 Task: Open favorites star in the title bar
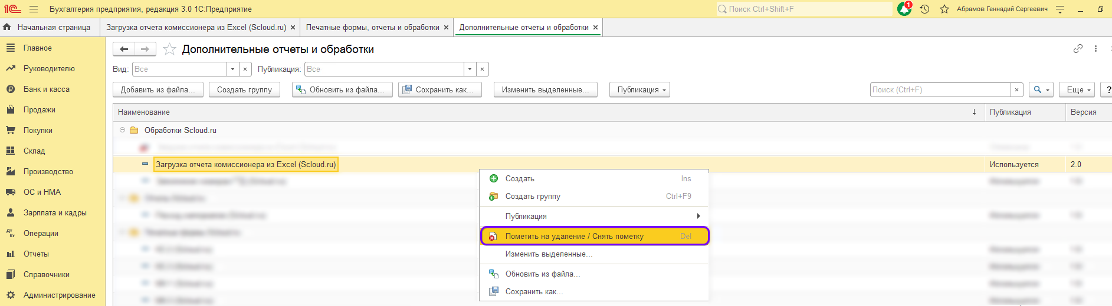click(944, 9)
